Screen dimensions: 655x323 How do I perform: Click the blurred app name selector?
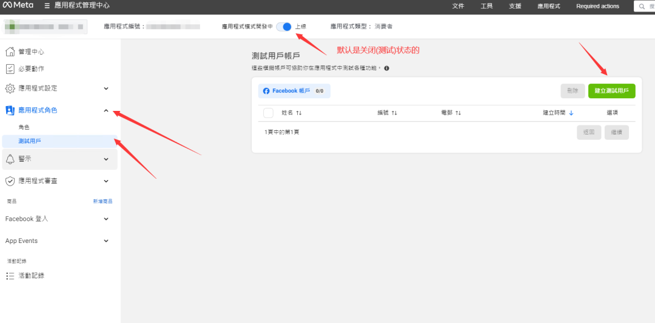click(45, 26)
